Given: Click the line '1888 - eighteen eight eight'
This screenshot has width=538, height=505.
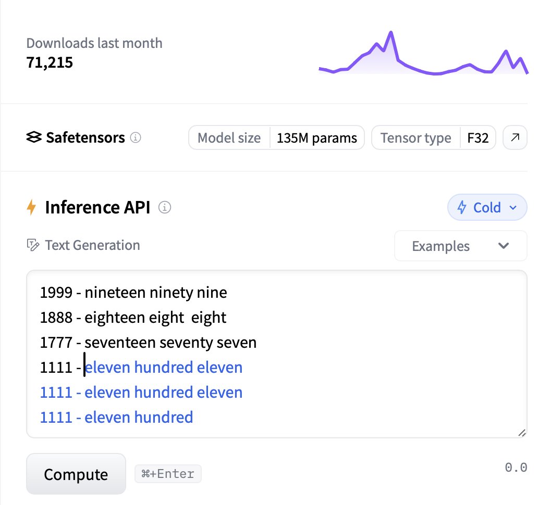Looking at the screenshot, I should click(133, 318).
